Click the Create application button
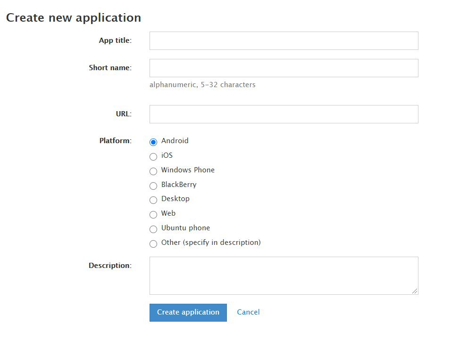Screen dimensions: 451x340 pyautogui.click(x=188, y=312)
